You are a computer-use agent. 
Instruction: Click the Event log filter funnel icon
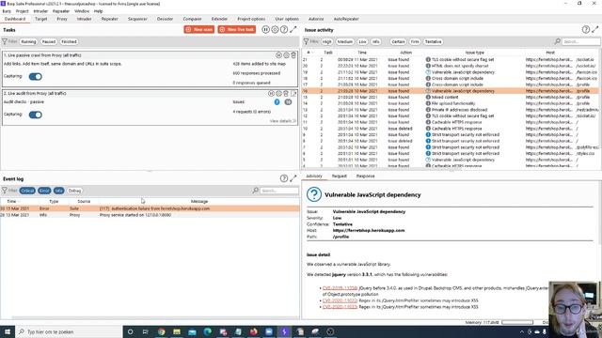coord(5,191)
